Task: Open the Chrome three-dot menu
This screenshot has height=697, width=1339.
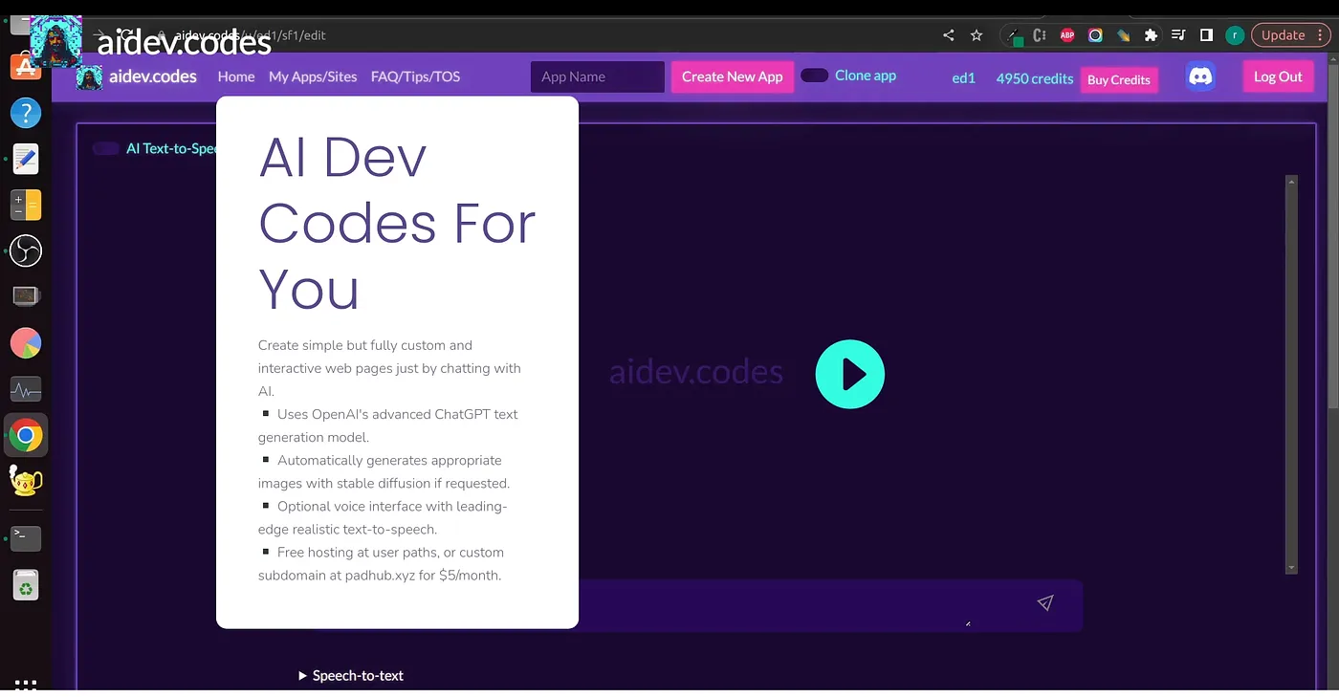Action: pos(1321,35)
